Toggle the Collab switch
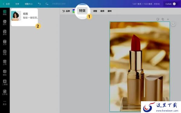 point(174,4)
